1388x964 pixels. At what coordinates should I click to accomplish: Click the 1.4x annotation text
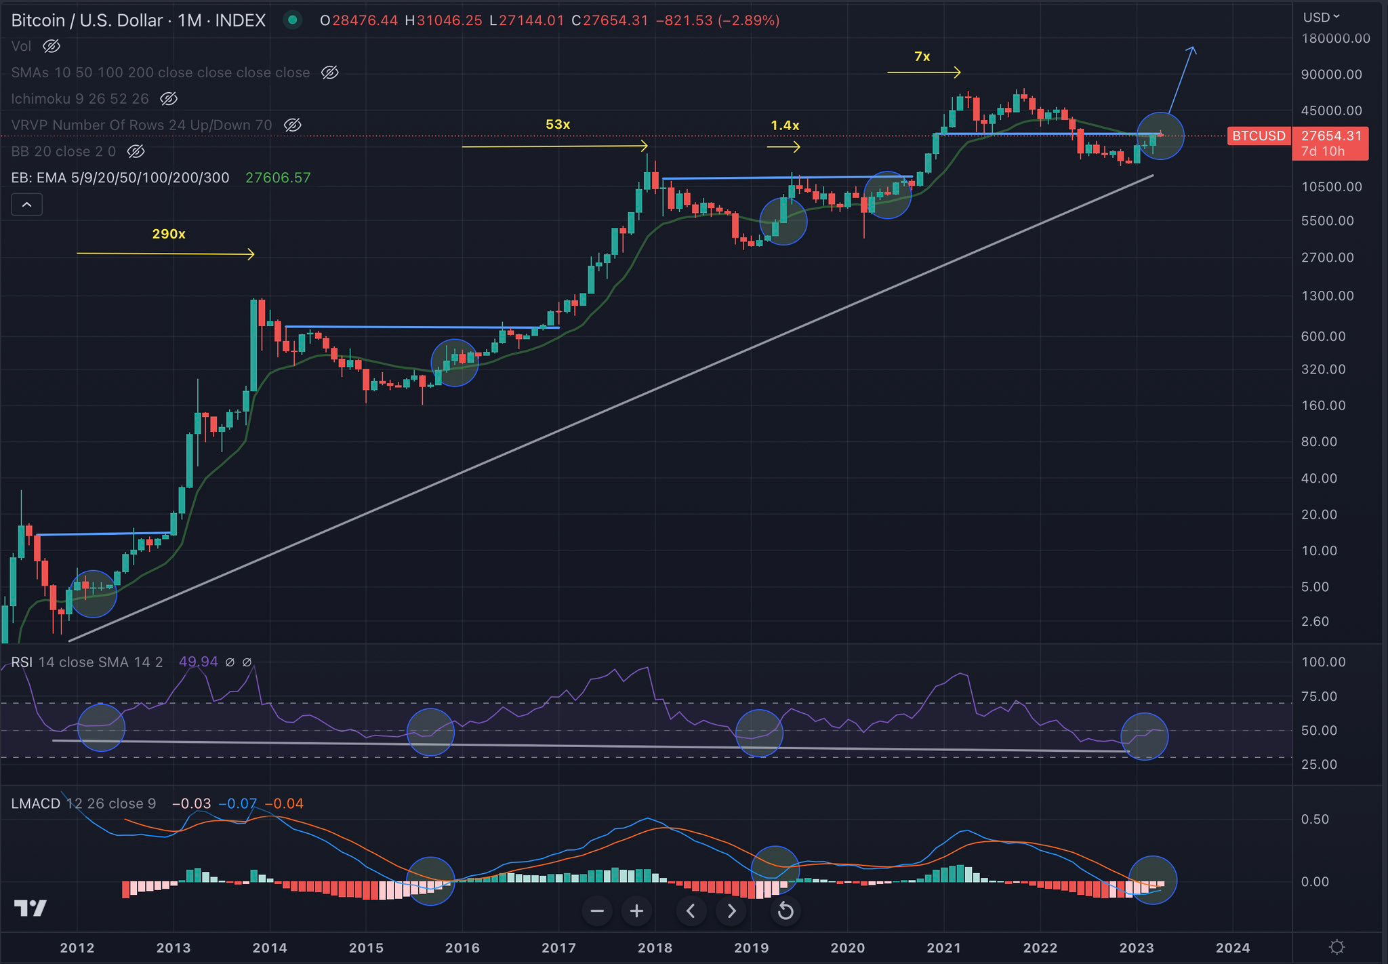785,125
